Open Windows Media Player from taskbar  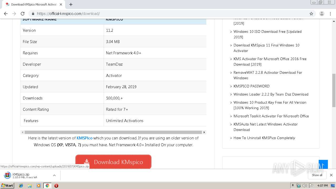[x=39, y=186]
